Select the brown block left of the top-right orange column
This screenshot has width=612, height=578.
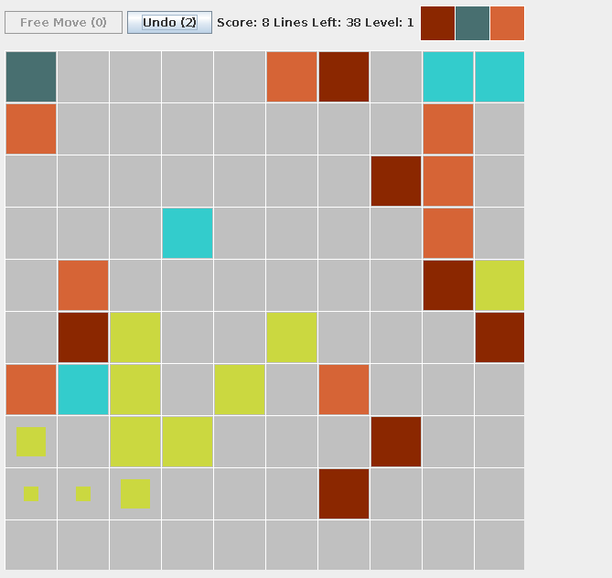(396, 181)
